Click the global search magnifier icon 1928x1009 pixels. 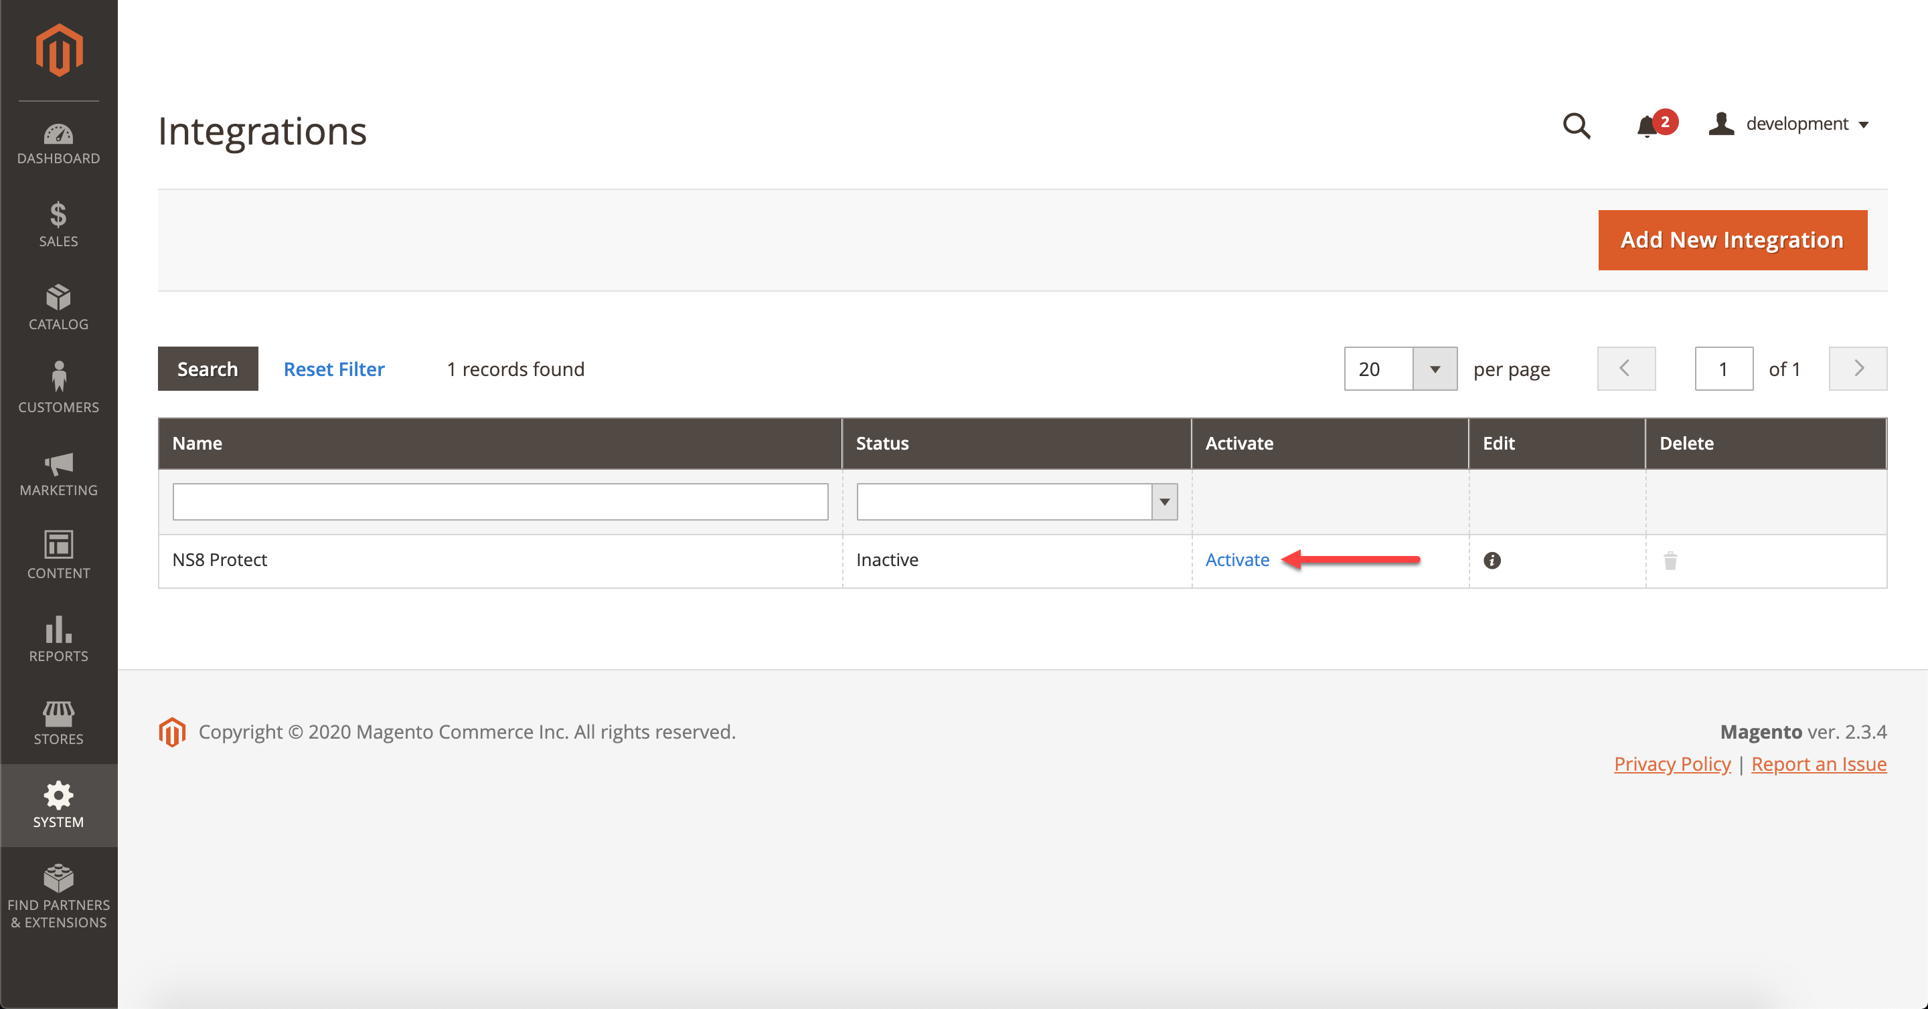1577,126
